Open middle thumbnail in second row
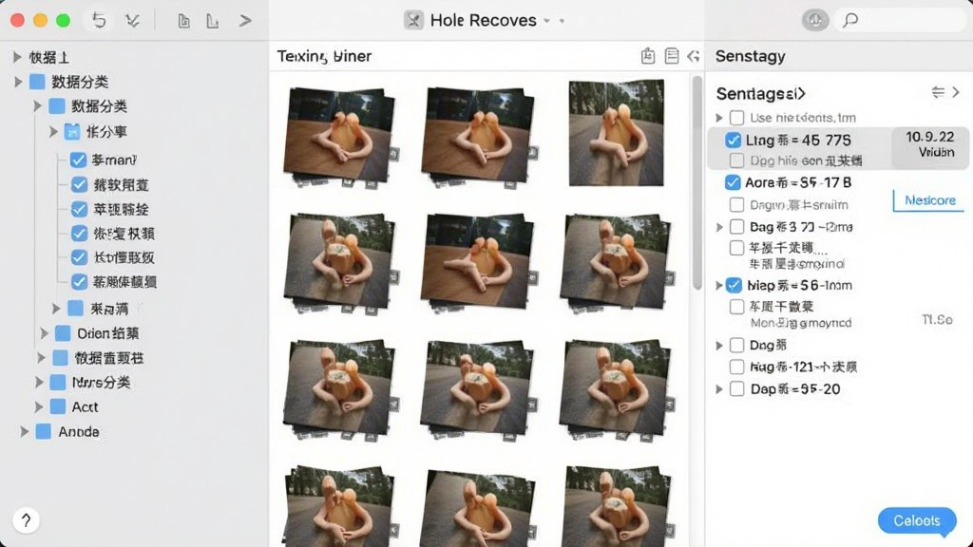Screen dimensions: 973x547 pos(477,263)
